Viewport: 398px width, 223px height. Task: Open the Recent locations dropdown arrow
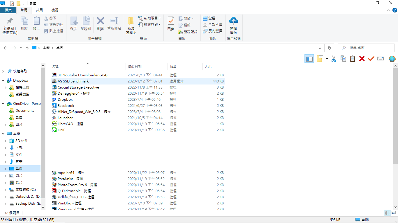pyautogui.click(x=21, y=48)
